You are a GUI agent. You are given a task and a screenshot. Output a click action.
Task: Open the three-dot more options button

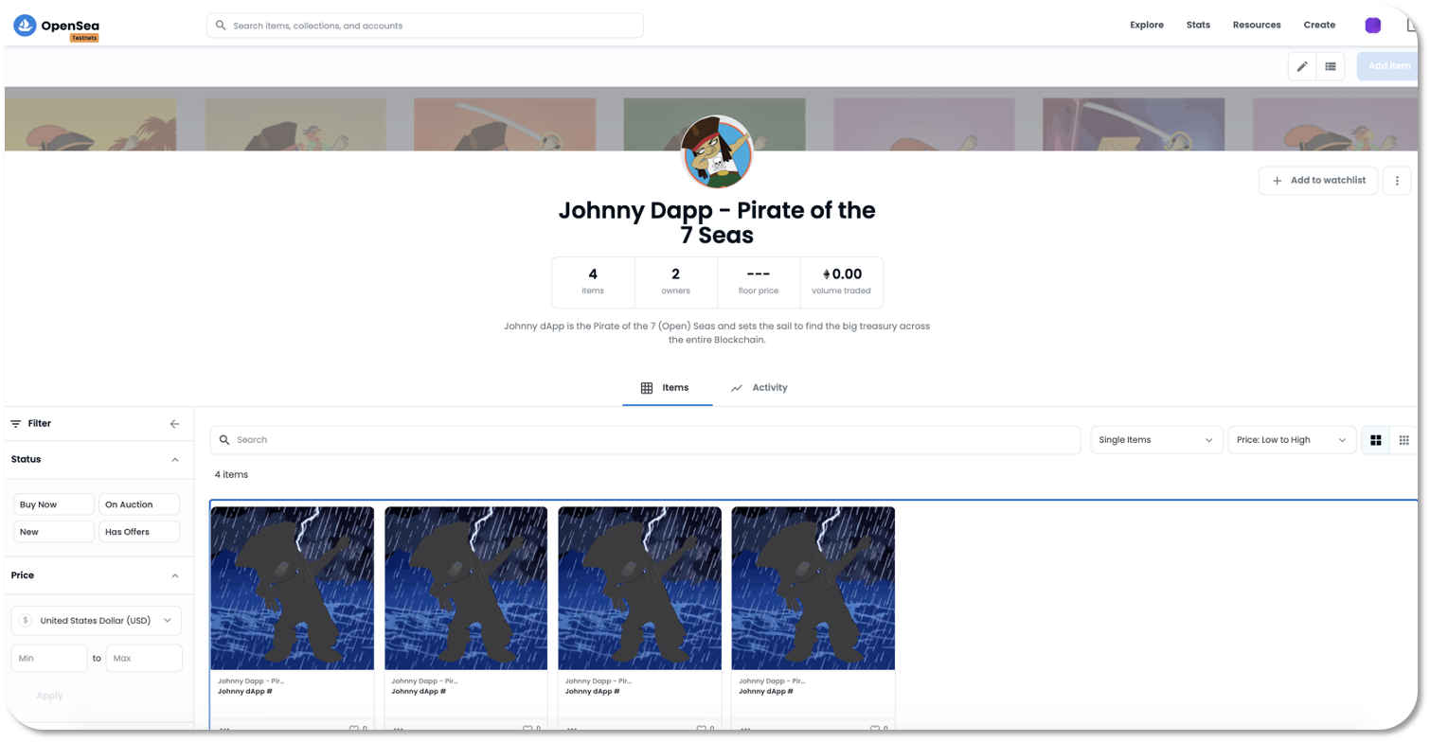1397,181
